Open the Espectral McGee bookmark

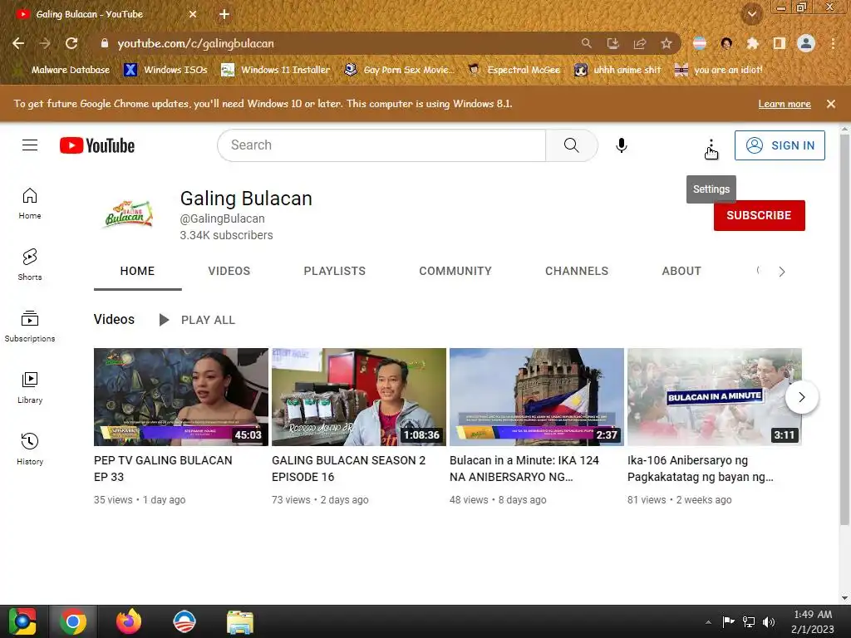pyautogui.click(x=514, y=70)
